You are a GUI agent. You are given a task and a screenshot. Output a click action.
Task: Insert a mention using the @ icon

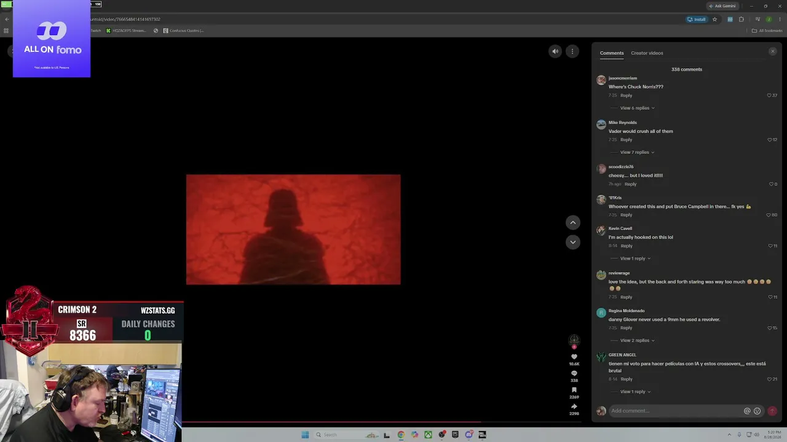tap(747, 411)
